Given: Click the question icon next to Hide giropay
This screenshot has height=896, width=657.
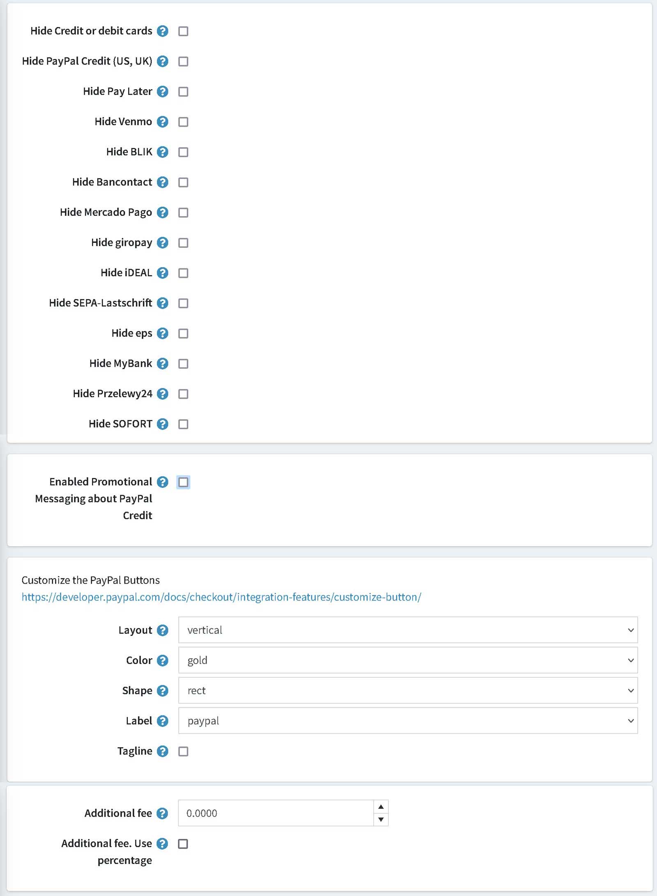Looking at the screenshot, I should pyautogui.click(x=163, y=242).
